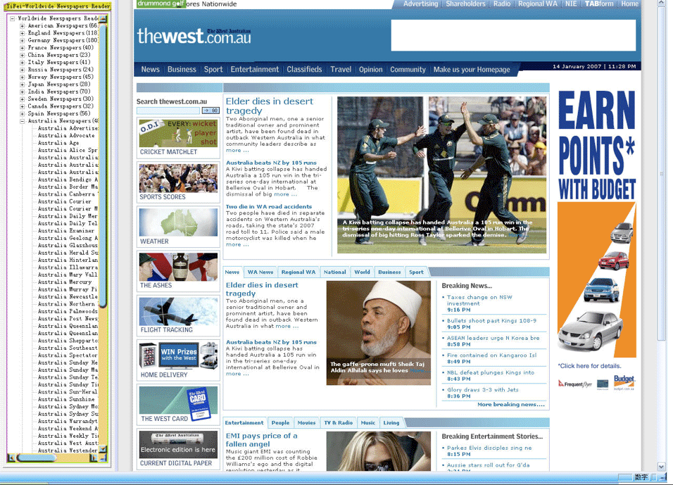673x485 pixels.
Task: Open The West Card thumbnail
Action: (x=178, y=401)
